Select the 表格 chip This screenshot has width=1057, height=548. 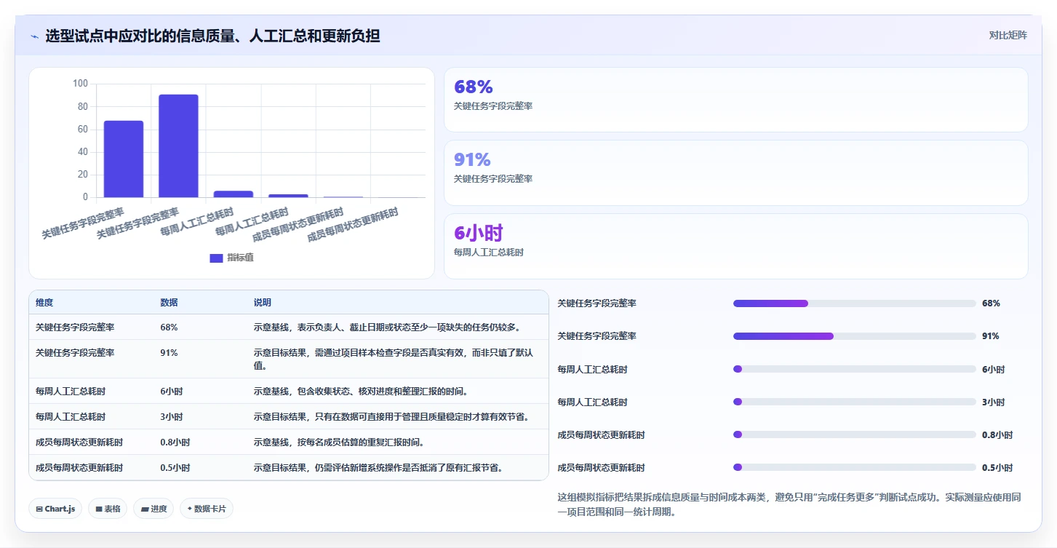coord(108,509)
